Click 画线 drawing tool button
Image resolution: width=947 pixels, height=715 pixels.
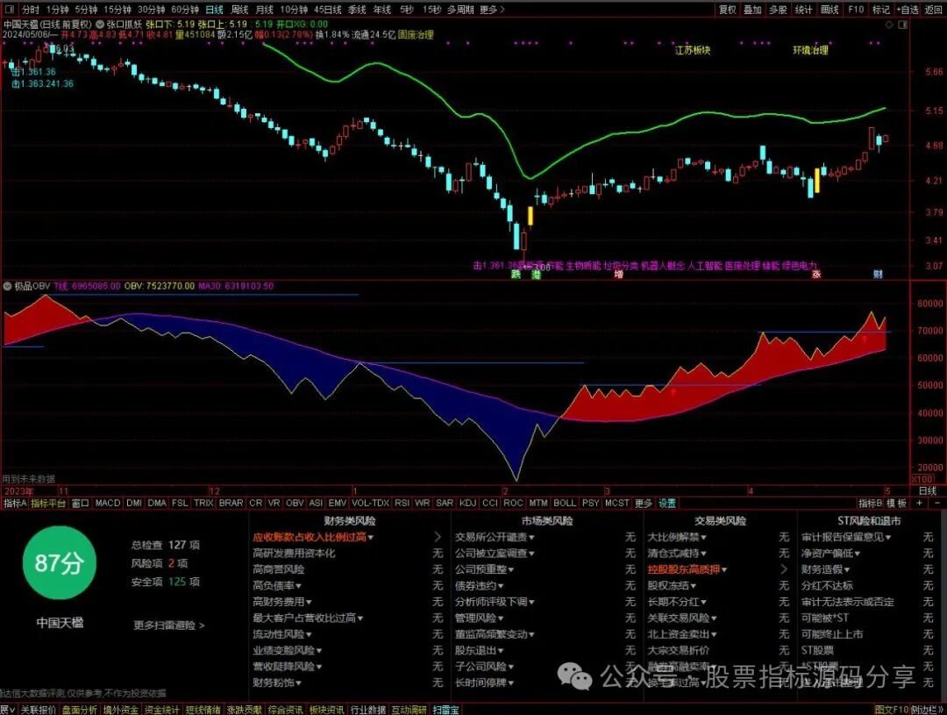830,10
